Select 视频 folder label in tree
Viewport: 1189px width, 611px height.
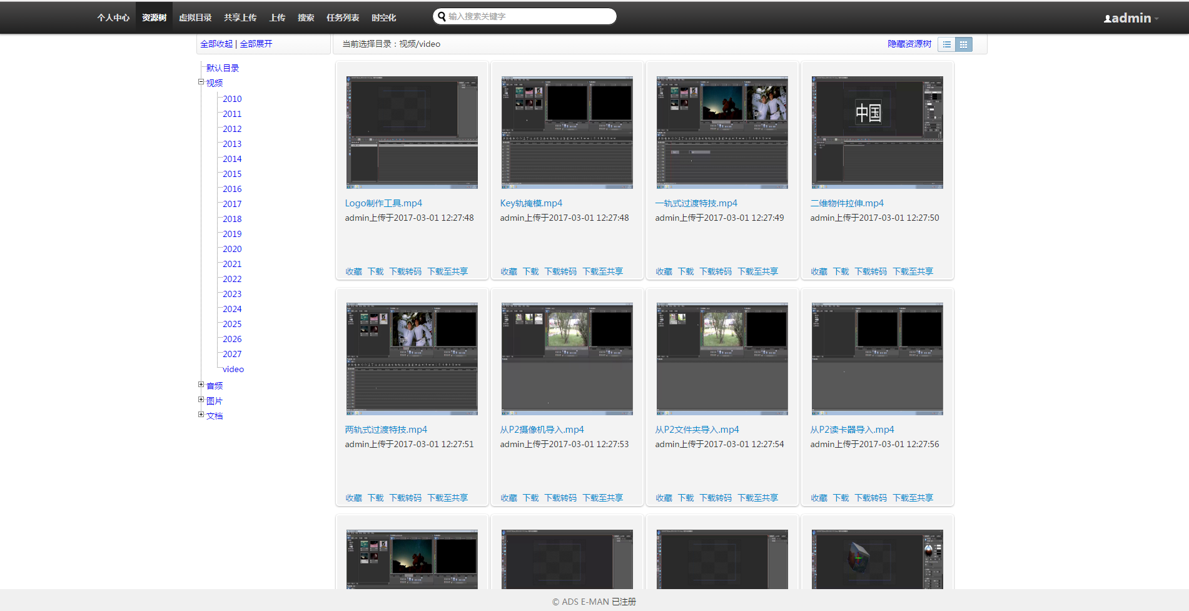coord(215,83)
